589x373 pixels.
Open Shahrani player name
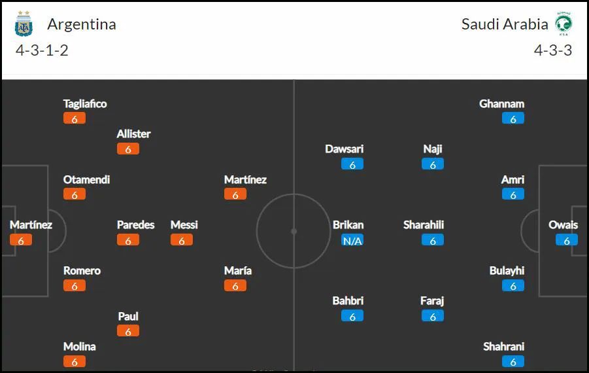(x=503, y=346)
